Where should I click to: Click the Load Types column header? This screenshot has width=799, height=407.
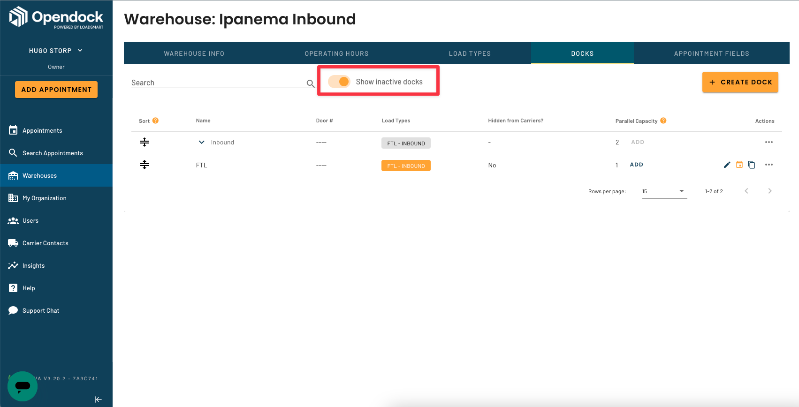(x=396, y=121)
